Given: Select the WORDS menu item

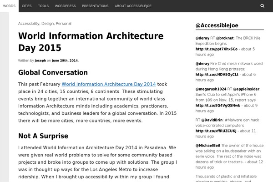Looking at the screenshot, I should click(9, 6).
